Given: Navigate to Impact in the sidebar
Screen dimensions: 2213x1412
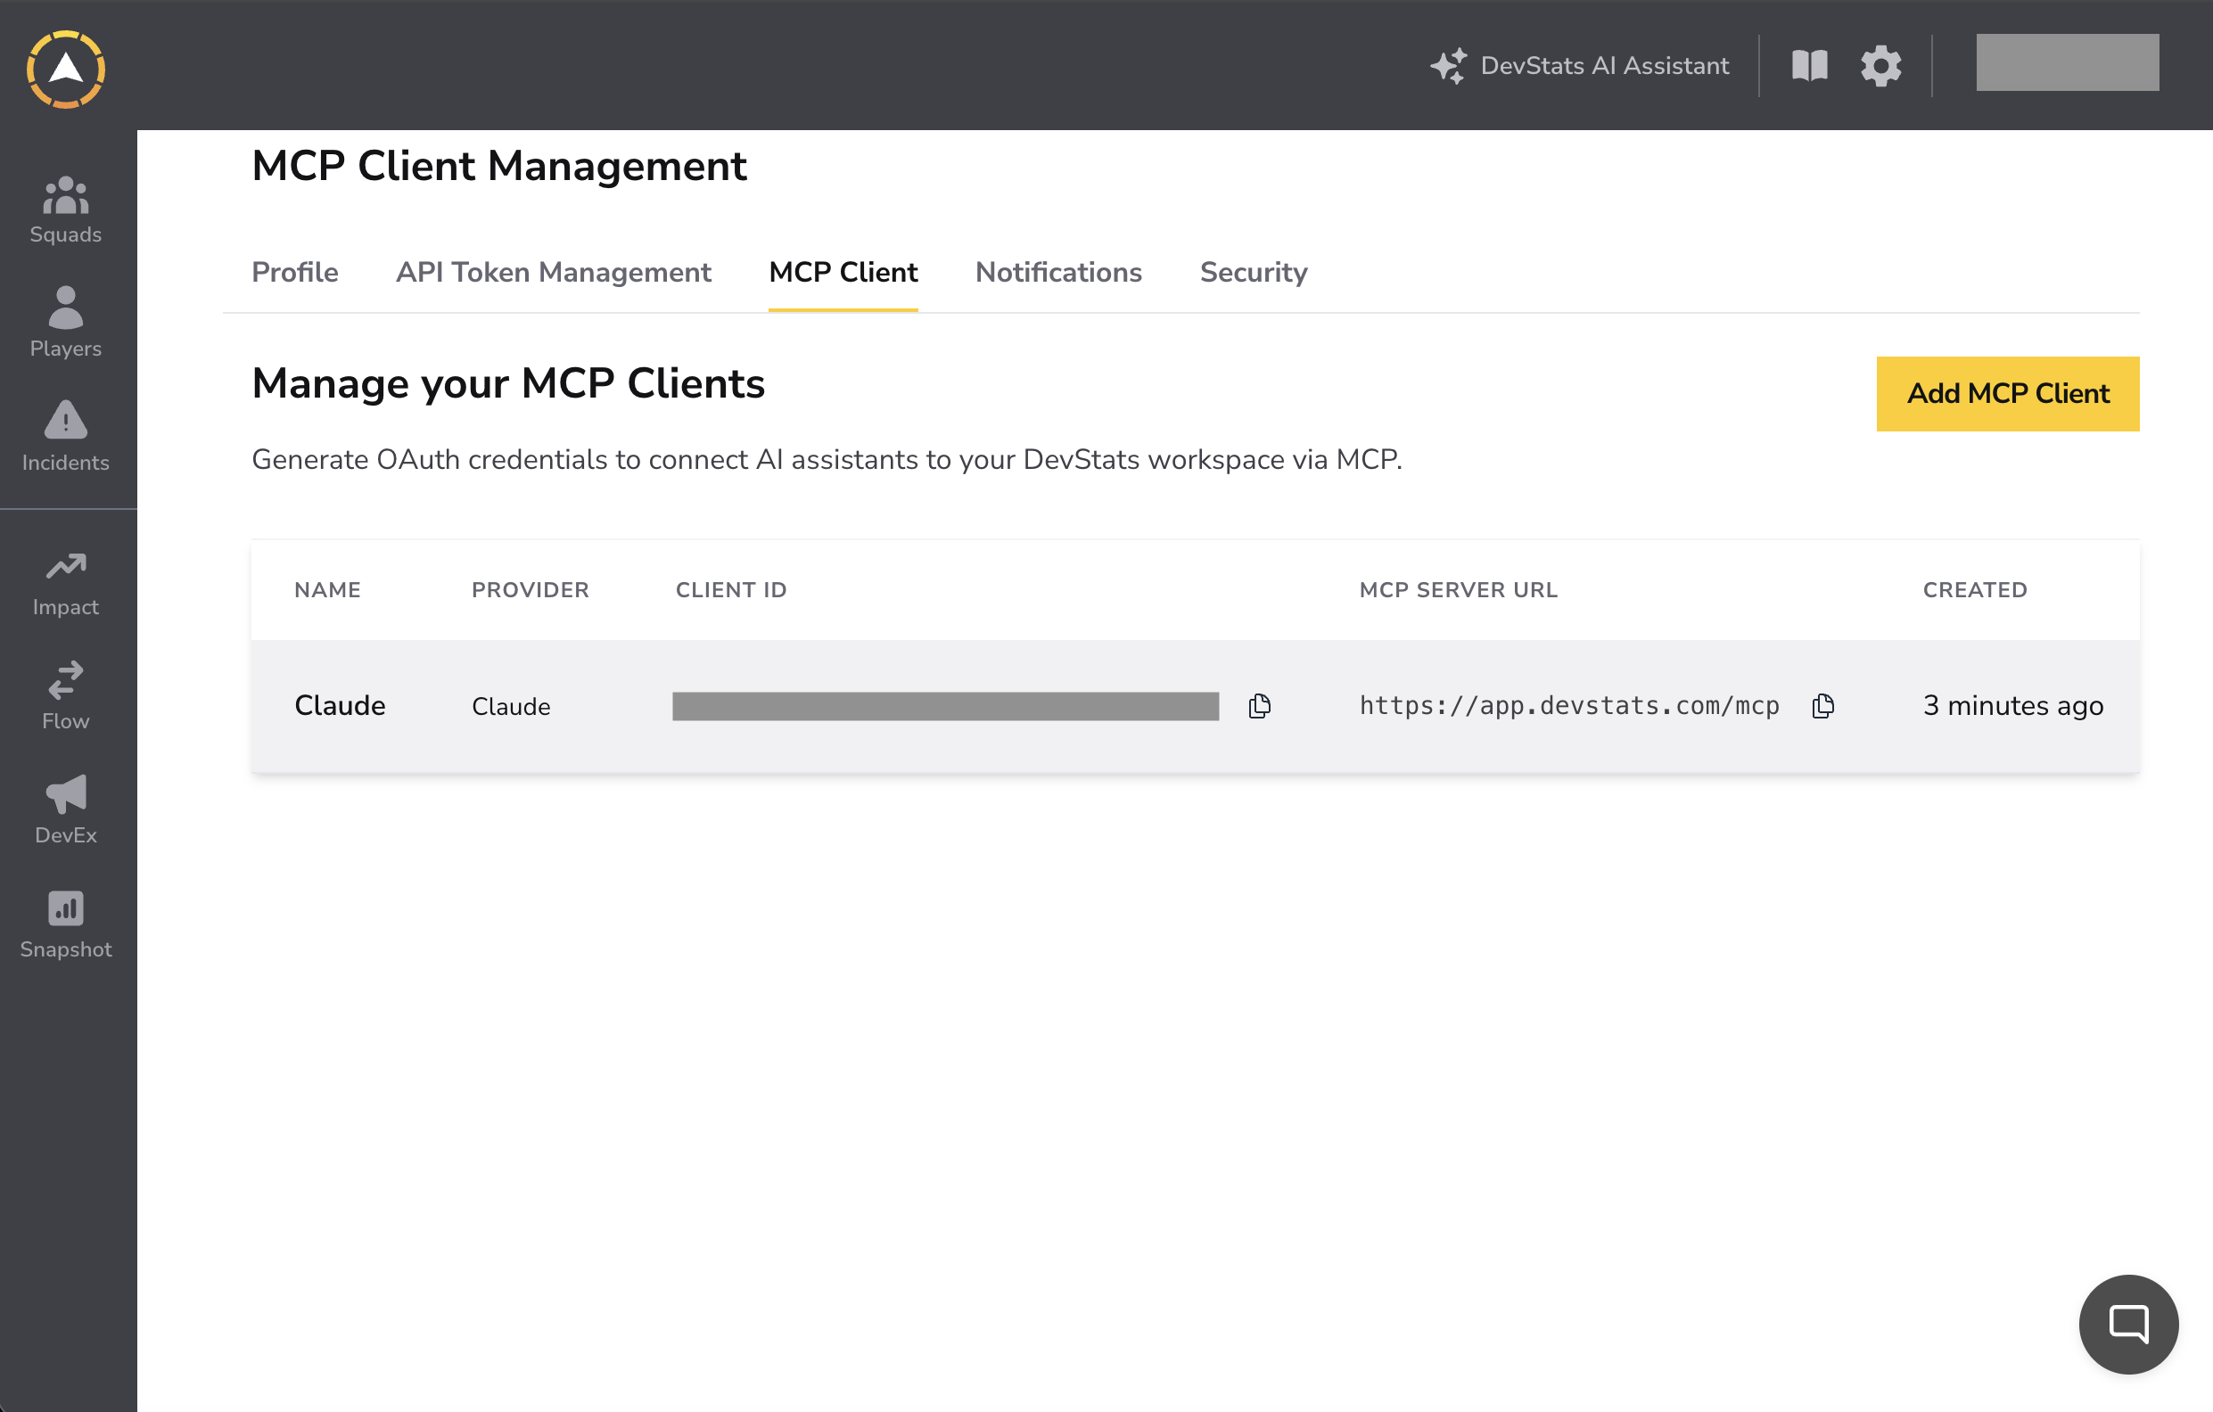Looking at the screenshot, I should click(x=66, y=584).
